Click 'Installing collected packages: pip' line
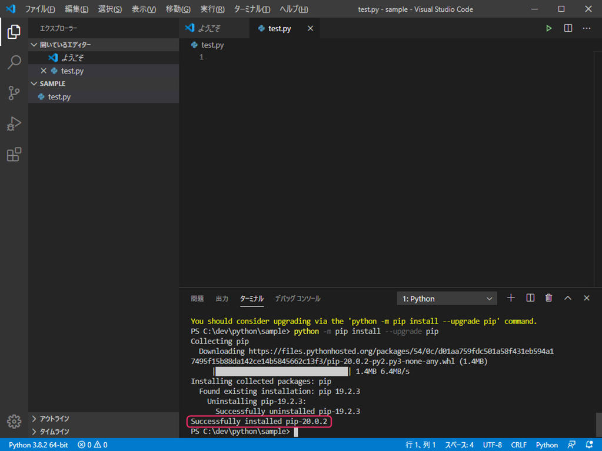Viewport: 602px width, 451px height. pos(261,381)
